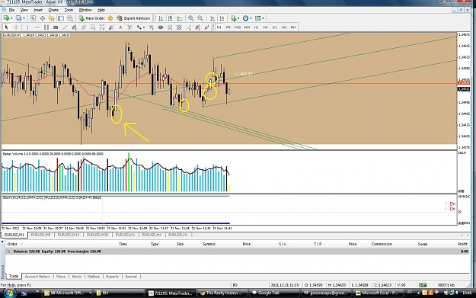Sort trades by Commission column

click(382, 244)
